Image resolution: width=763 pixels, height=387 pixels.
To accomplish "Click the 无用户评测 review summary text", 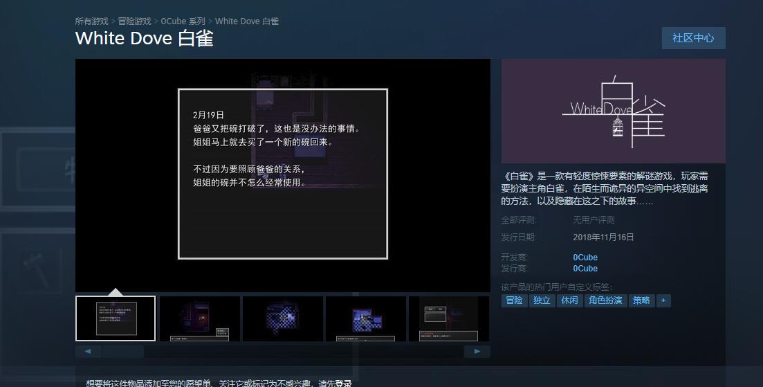I will coord(593,220).
